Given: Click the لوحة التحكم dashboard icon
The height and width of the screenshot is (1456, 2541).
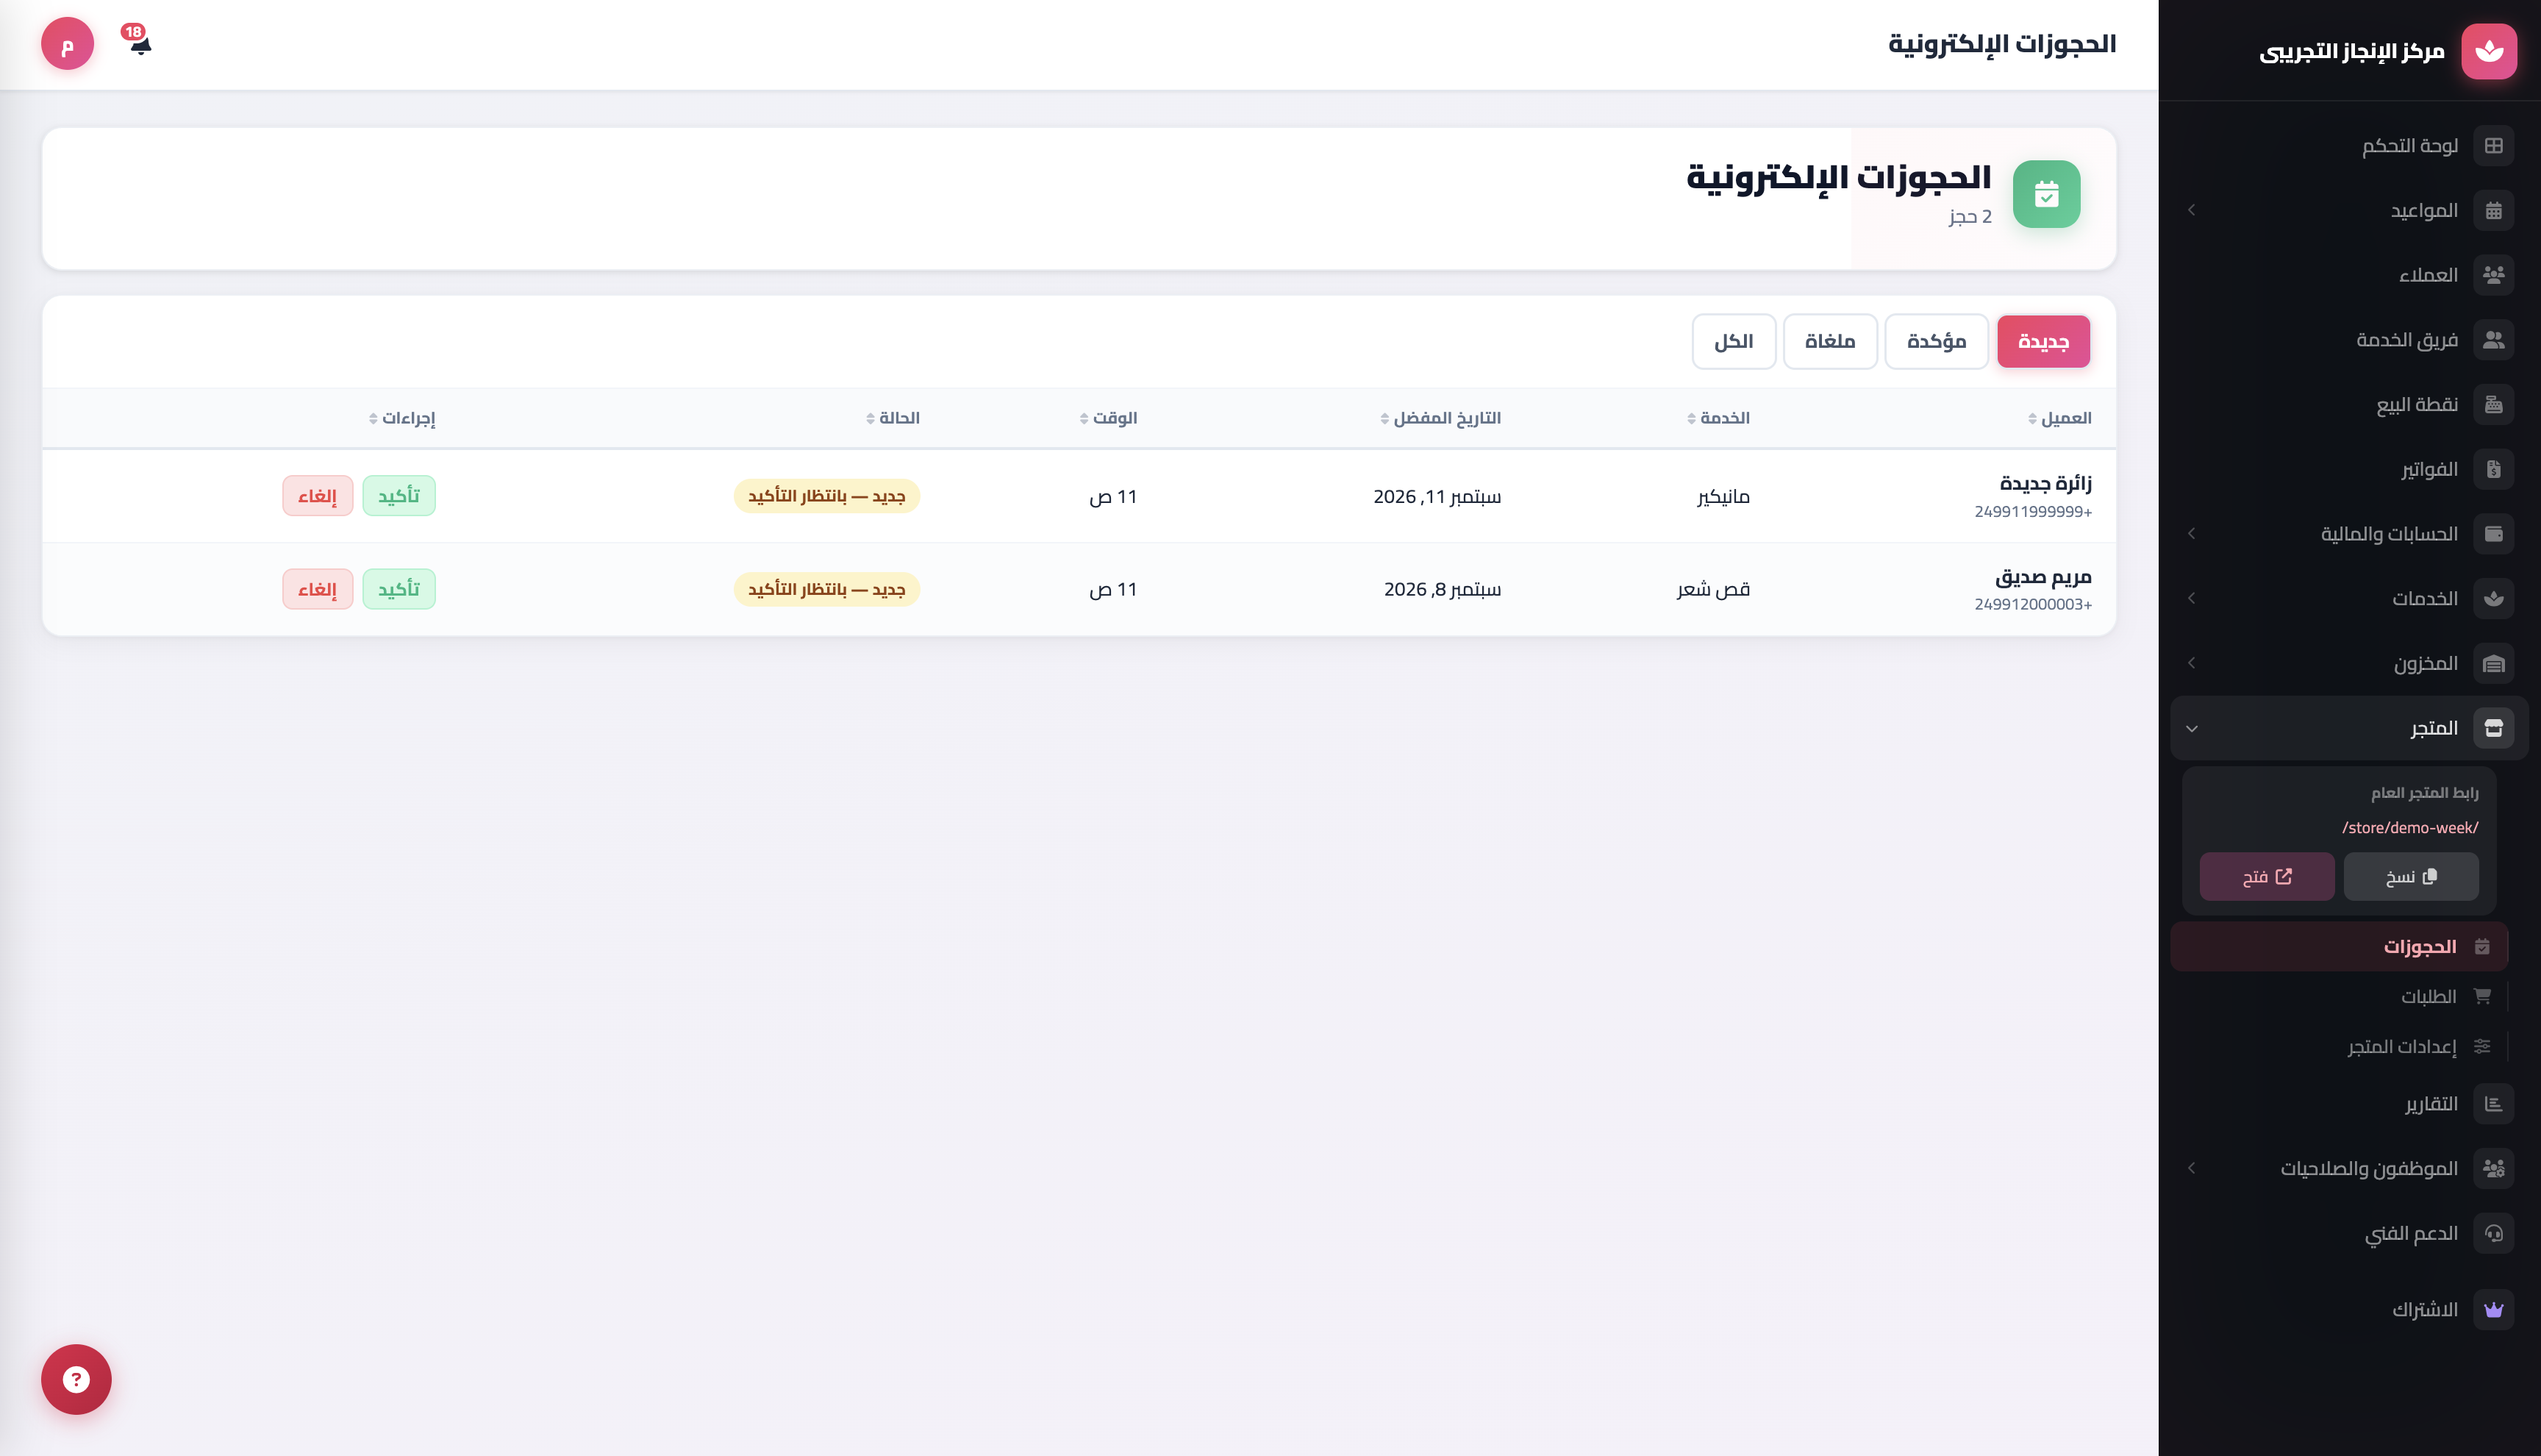Looking at the screenshot, I should pyautogui.click(x=2493, y=146).
